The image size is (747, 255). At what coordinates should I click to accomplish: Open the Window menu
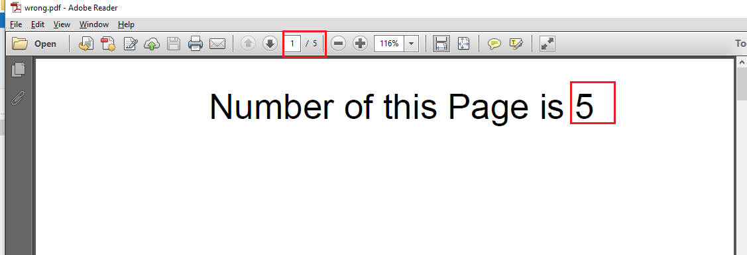[x=94, y=24]
